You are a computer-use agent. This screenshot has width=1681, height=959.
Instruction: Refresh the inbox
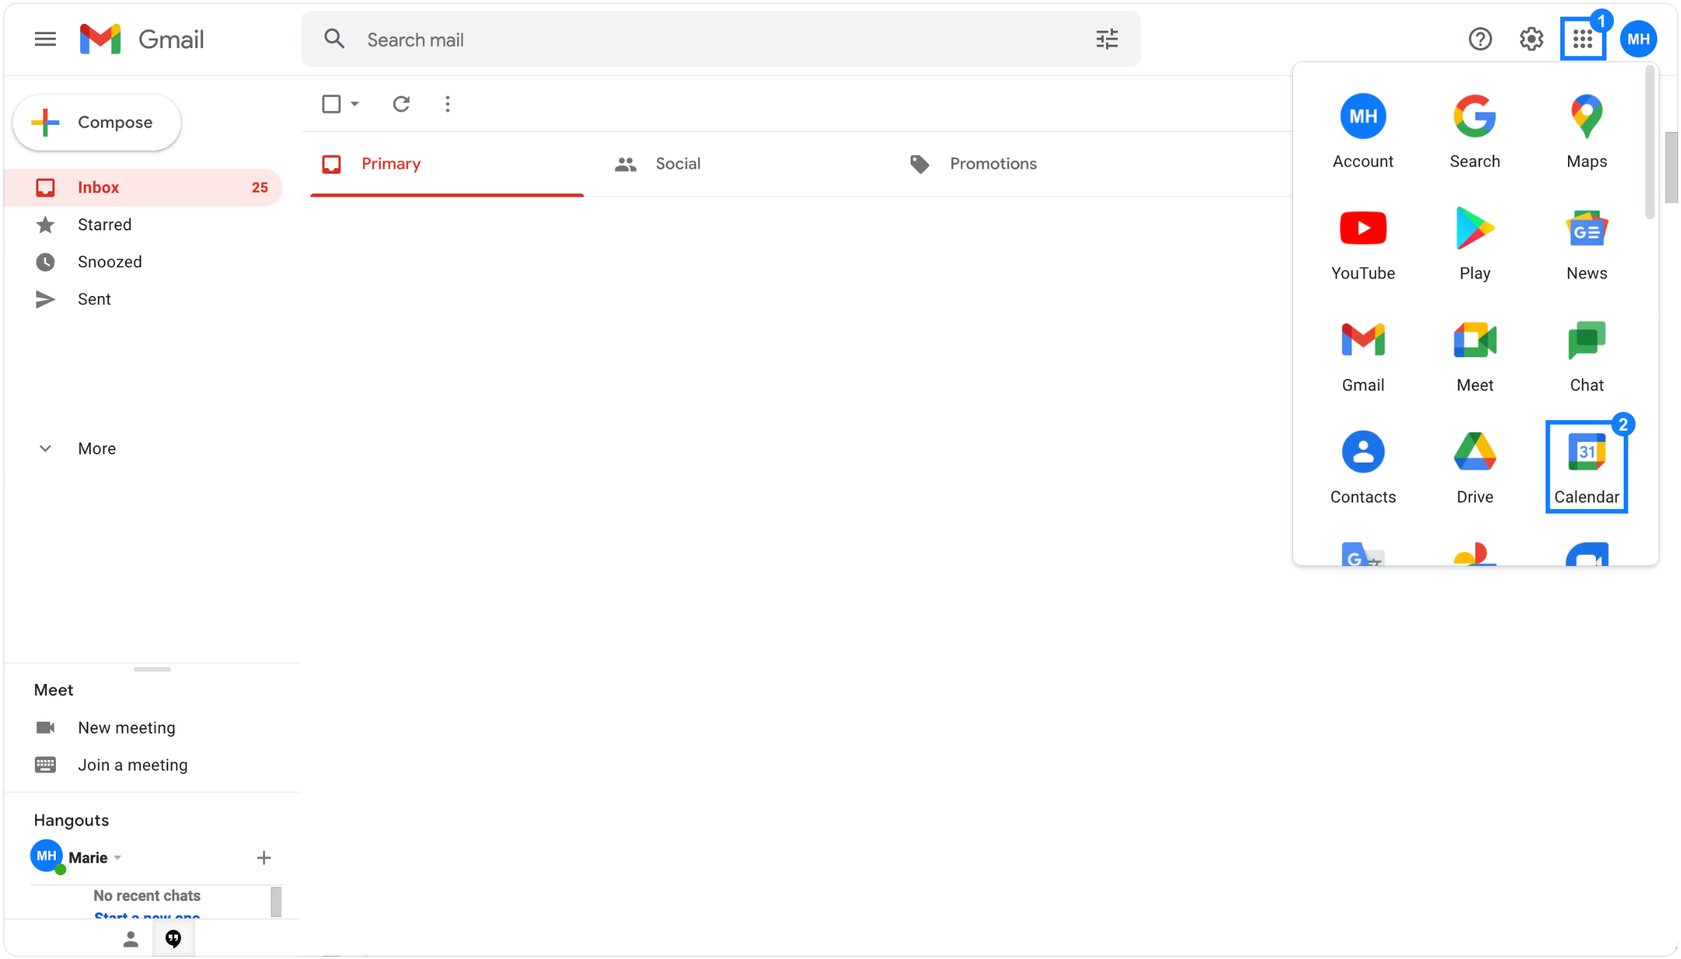coord(401,104)
